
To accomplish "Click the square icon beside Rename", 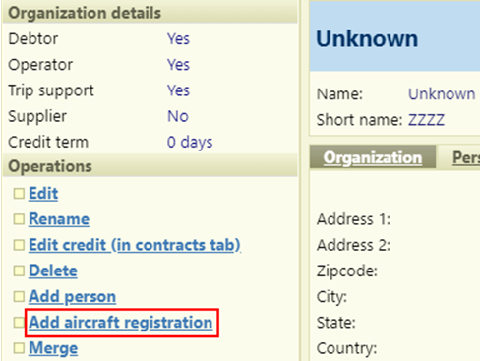I will pyautogui.click(x=19, y=219).
